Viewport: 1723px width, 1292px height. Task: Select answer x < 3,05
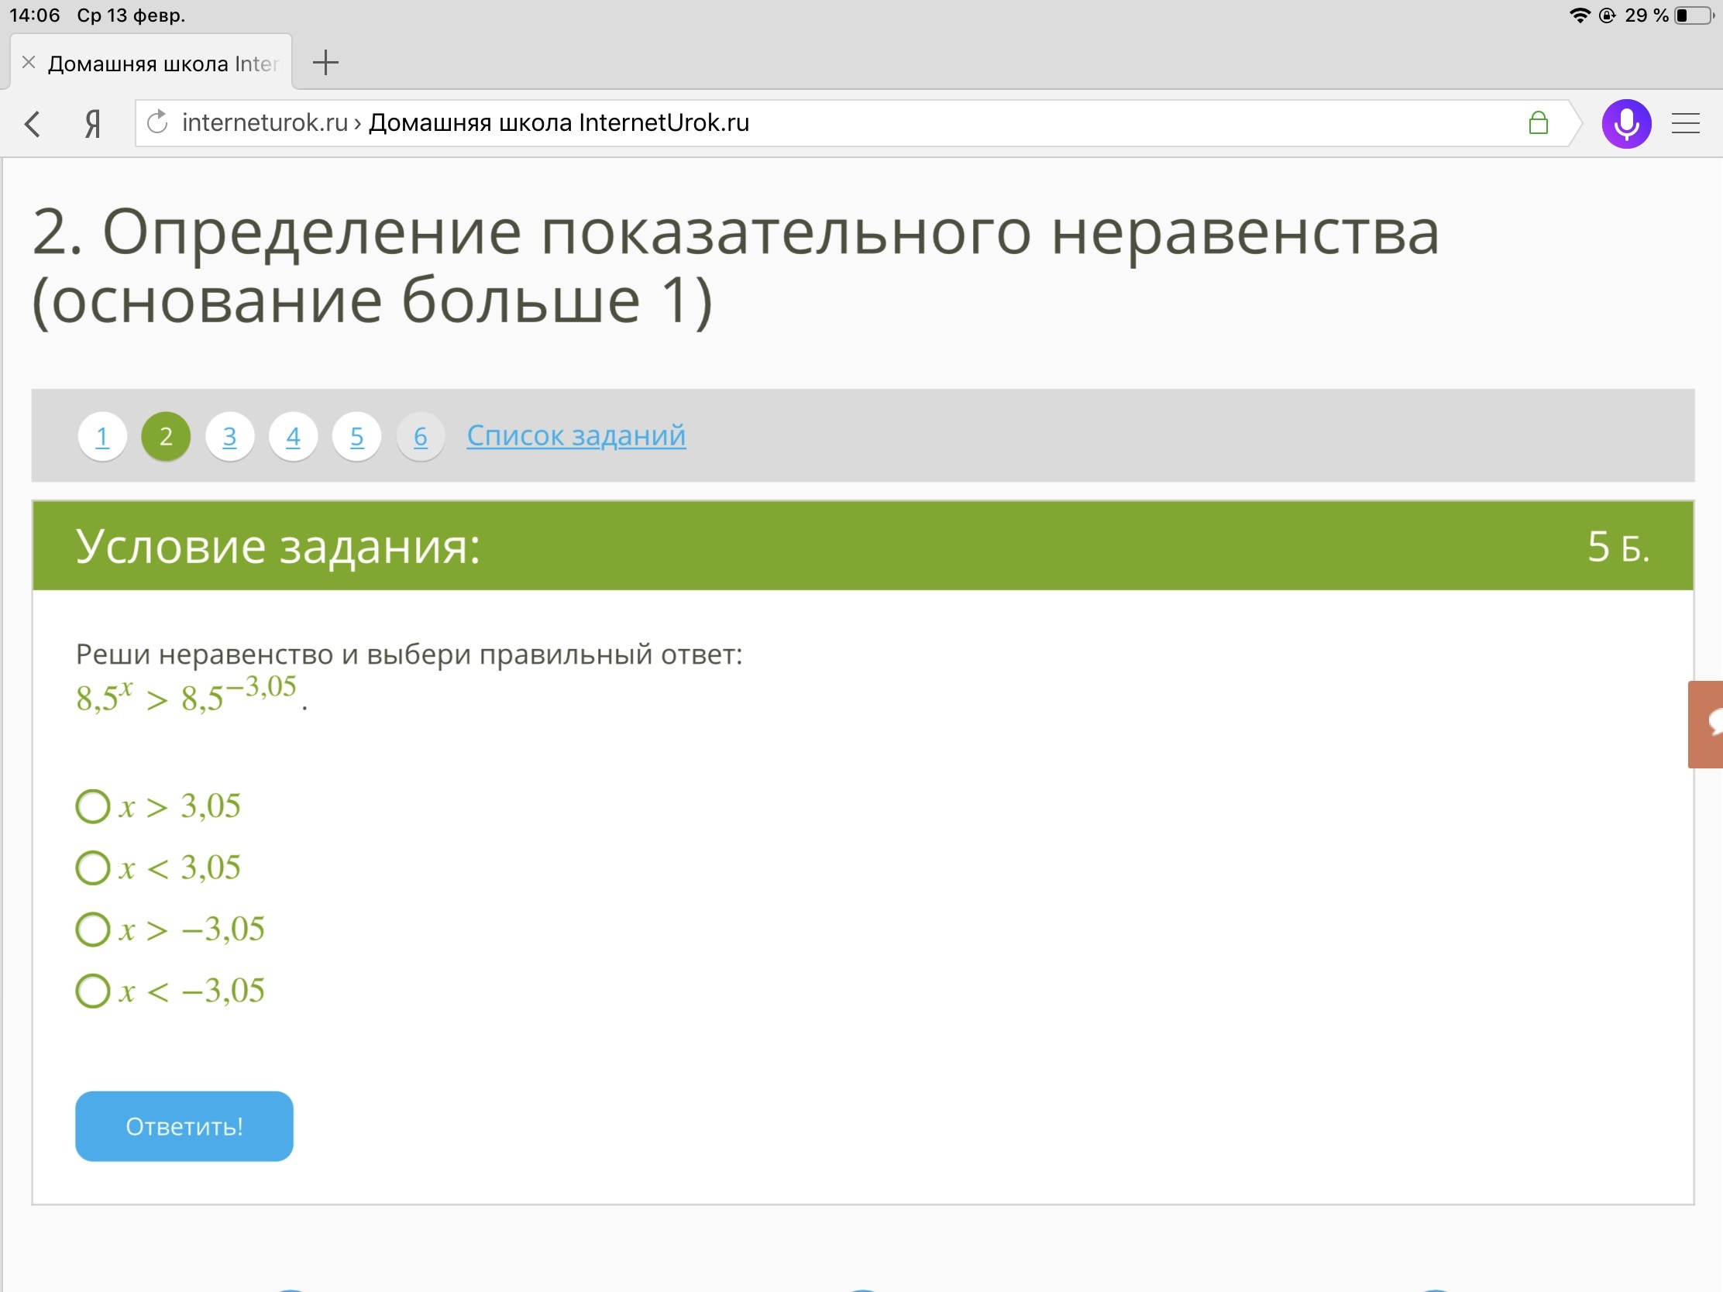[x=93, y=868]
